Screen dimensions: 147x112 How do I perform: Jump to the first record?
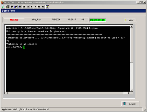click(x=24, y=7)
